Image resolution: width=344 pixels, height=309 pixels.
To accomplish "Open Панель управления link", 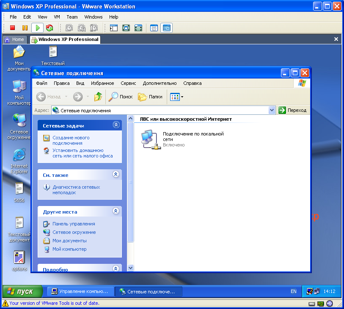I will [x=74, y=224].
